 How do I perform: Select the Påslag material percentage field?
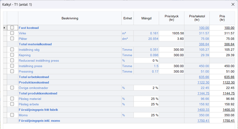(146, 99)
